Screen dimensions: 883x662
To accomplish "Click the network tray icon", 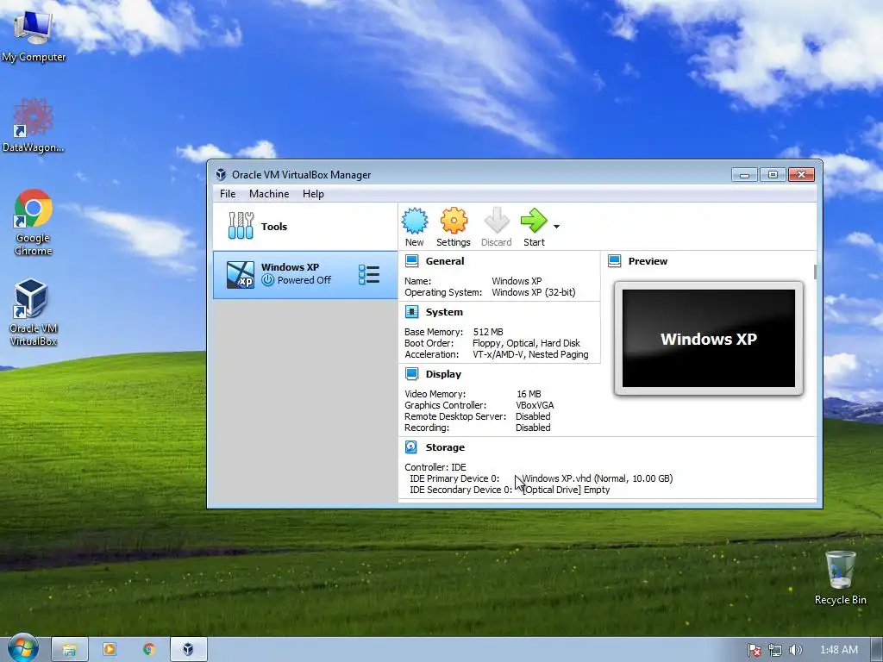I will click(x=775, y=650).
